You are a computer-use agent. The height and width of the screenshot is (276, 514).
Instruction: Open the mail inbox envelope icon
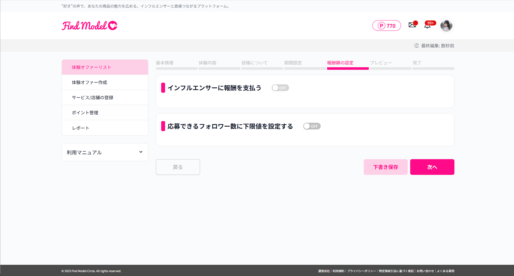(x=412, y=25)
